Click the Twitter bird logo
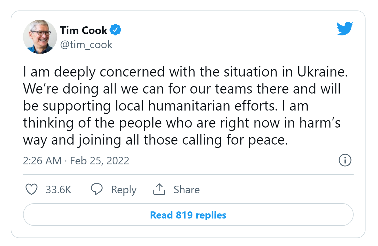Viewport: 378px width, 246px height. [345, 29]
